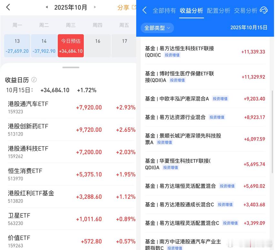The width and height of the screenshot is (275, 250).
Task: Open 博时恒生医疗保健ETF联接 fund
Action: tap(205, 77)
